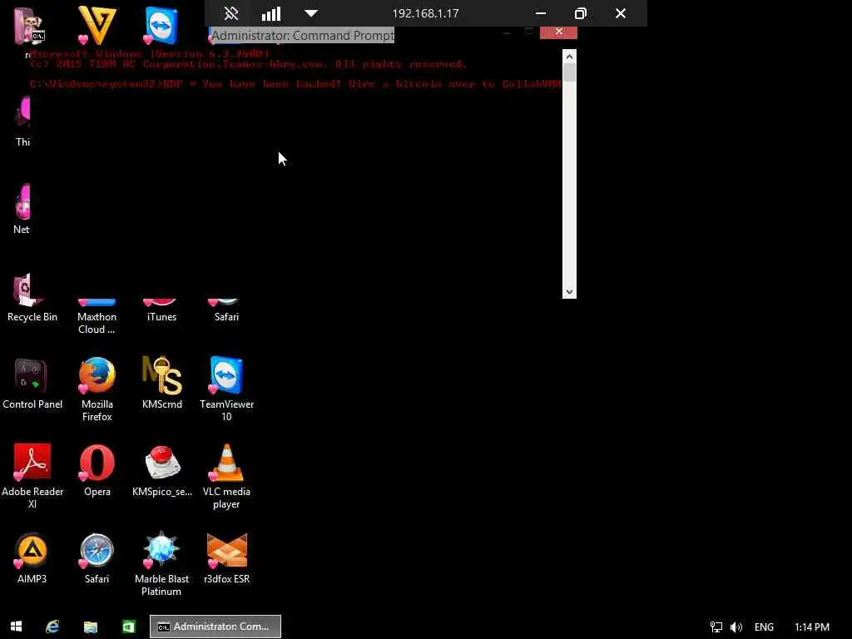This screenshot has height=639, width=852.
Task: Click the 192.168.1.17 session title
Action: click(425, 13)
